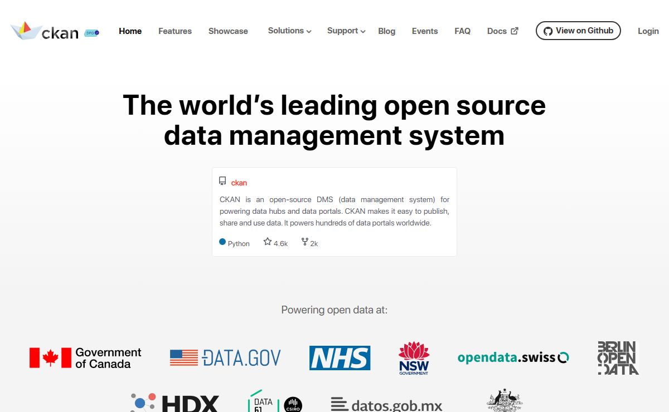
Task: Open the Government of Canada logo
Action: coord(85,358)
